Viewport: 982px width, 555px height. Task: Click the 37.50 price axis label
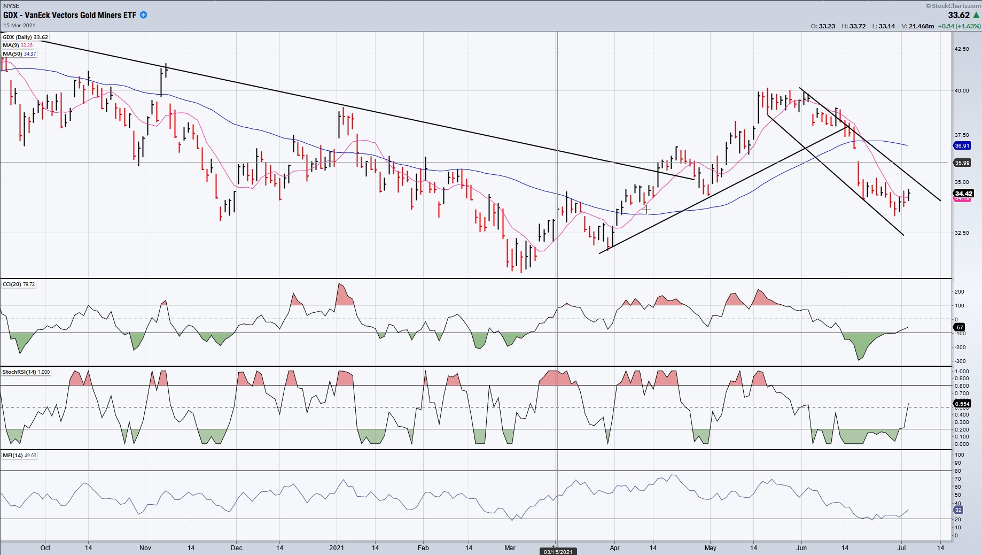(962, 135)
